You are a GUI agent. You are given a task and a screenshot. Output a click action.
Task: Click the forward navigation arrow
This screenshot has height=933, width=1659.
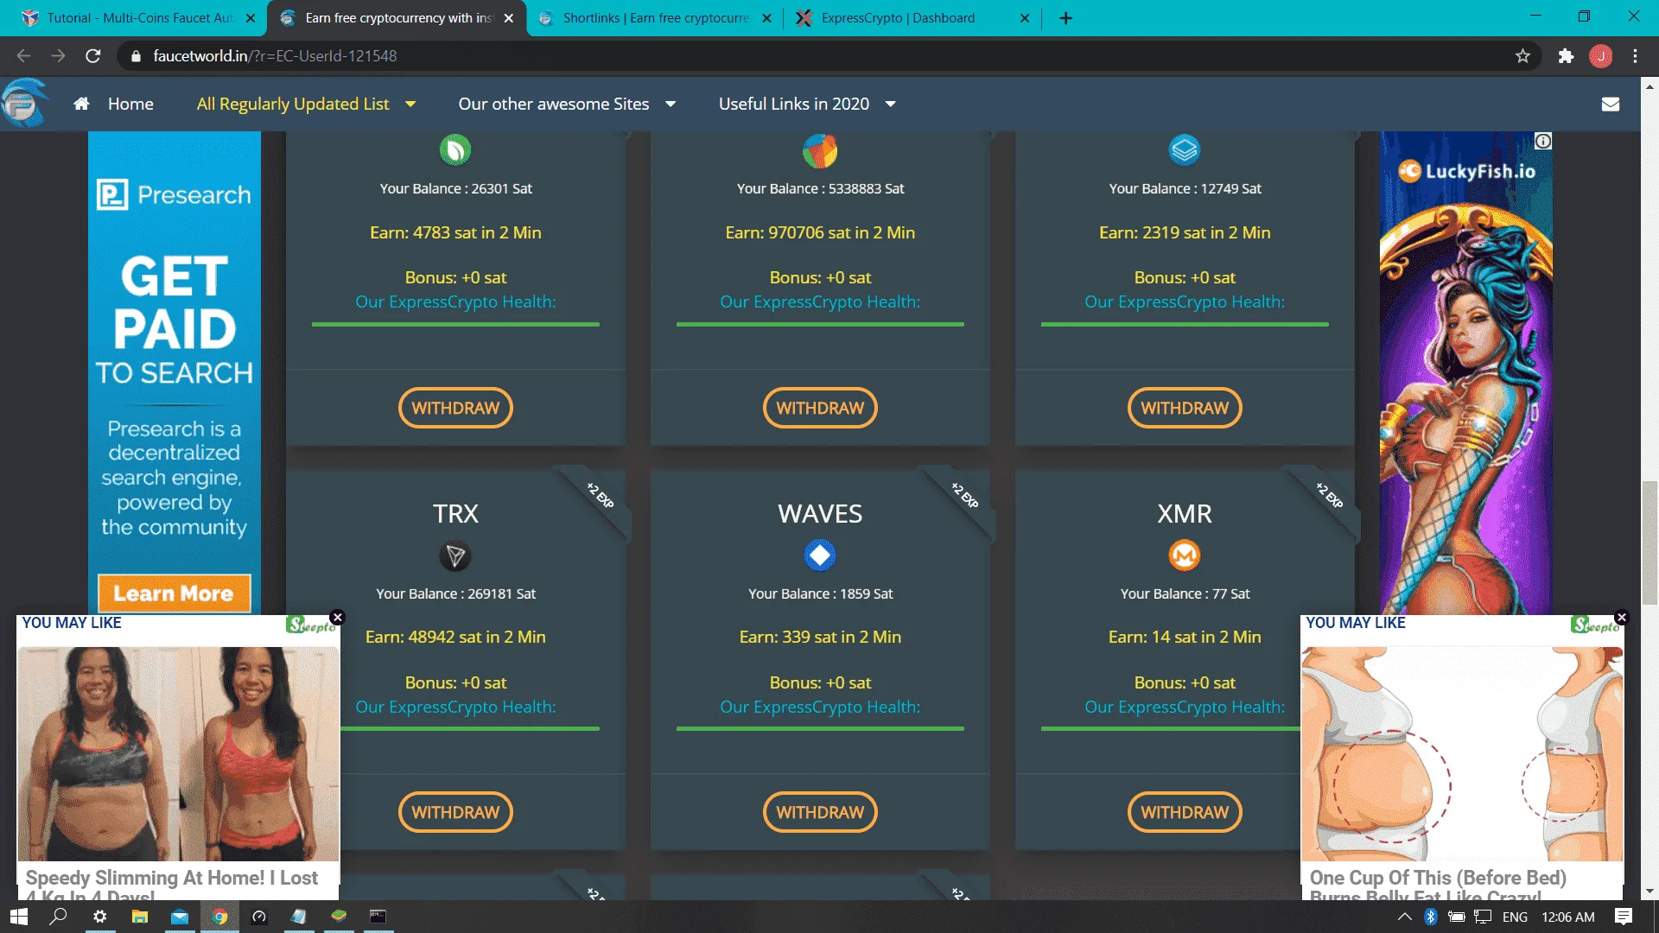pos(58,56)
